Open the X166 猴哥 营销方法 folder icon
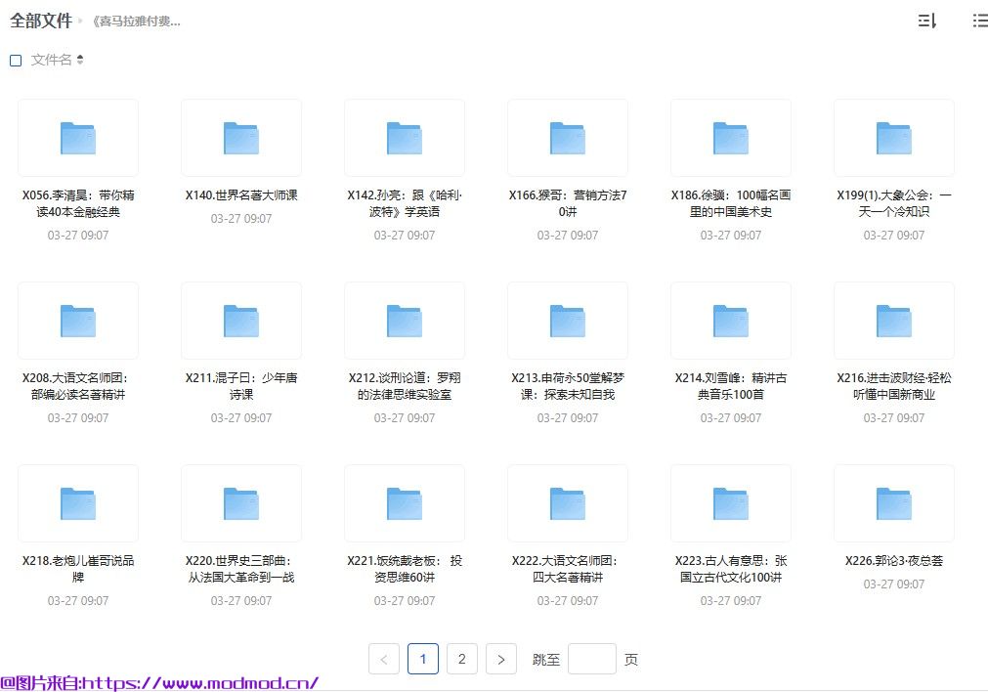This screenshot has height=692, width=988. tap(568, 138)
